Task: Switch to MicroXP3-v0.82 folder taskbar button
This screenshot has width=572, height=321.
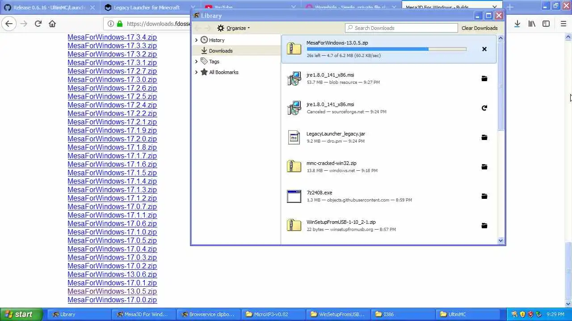Action: [x=273, y=314]
